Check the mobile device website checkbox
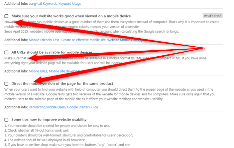Viewport: 234px width, 148px height. click(6, 16)
